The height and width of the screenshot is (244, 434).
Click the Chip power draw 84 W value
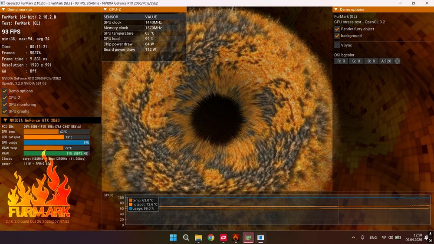tap(149, 44)
